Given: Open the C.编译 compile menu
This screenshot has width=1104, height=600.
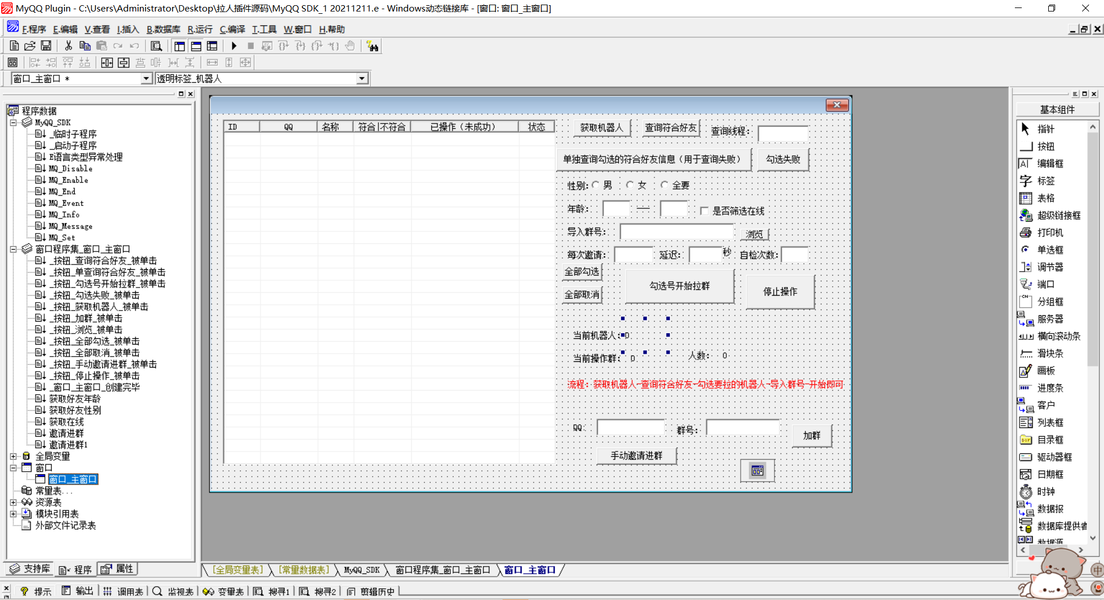Looking at the screenshot, I should 232,29.
